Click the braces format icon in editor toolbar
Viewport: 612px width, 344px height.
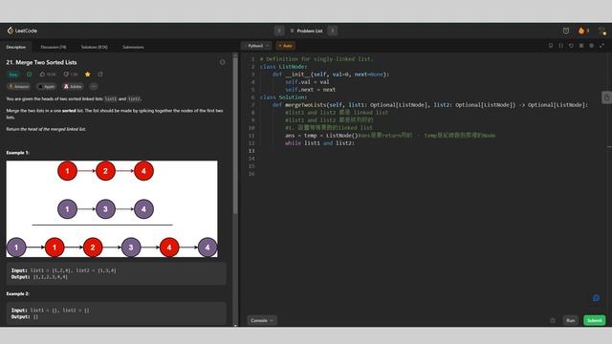(x=561, y=46)
